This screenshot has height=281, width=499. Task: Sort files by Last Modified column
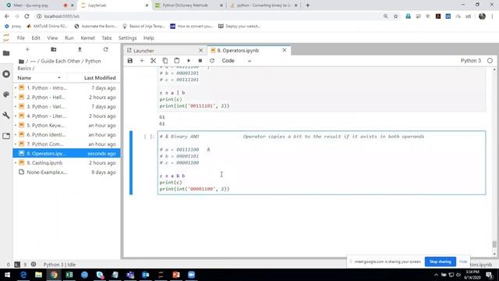click(x=100, y=78)
